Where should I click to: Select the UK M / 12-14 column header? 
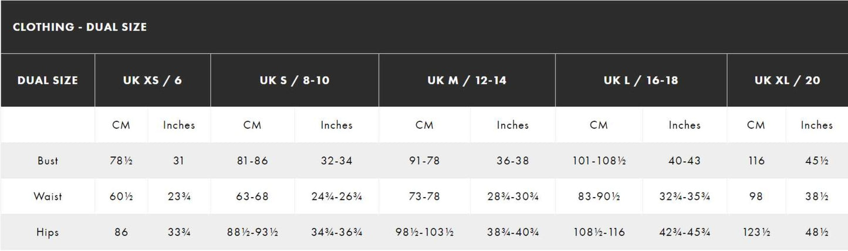click(467, 80)
